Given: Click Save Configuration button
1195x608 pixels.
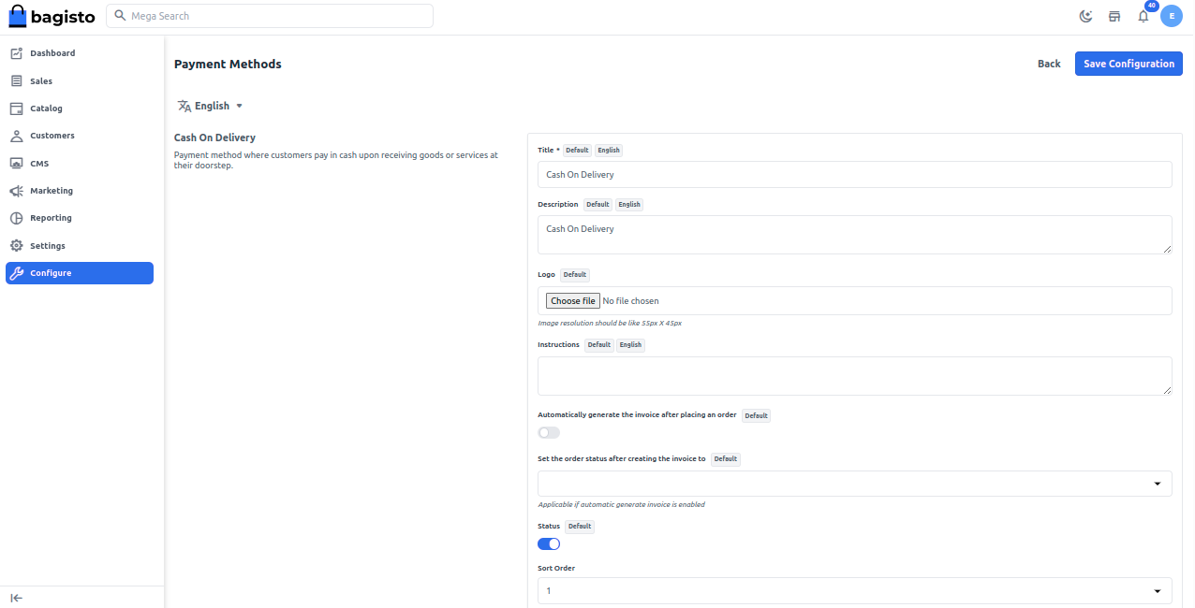Looking at the screenshot, I should pyautogui.click(x=1129, y=64).
